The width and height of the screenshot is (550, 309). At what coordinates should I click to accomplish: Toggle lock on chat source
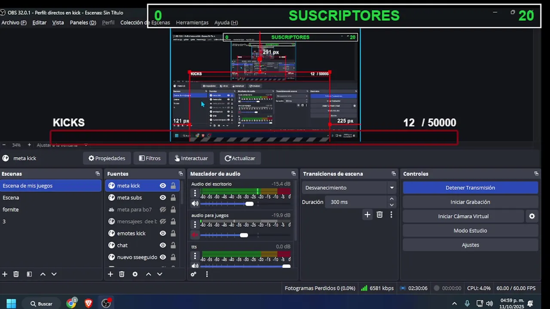click(x=173, y=245)
